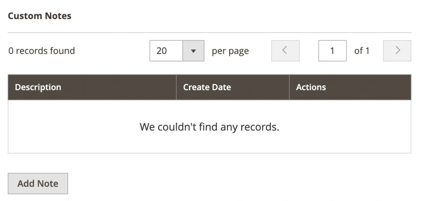
Task: Sort notes by Description column
Action: point(38,87)
